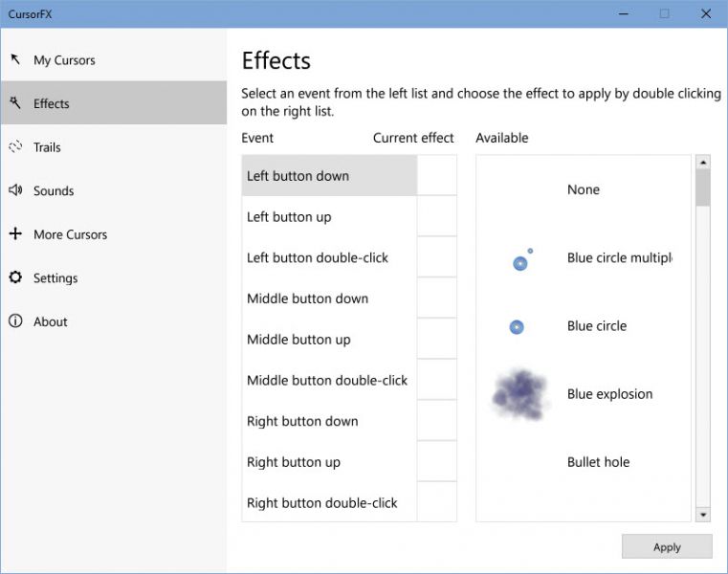The height and width of the screenshot is (574, 728).
Task: Select the Blue explosion effect preview image
Action: click(519, 394)
